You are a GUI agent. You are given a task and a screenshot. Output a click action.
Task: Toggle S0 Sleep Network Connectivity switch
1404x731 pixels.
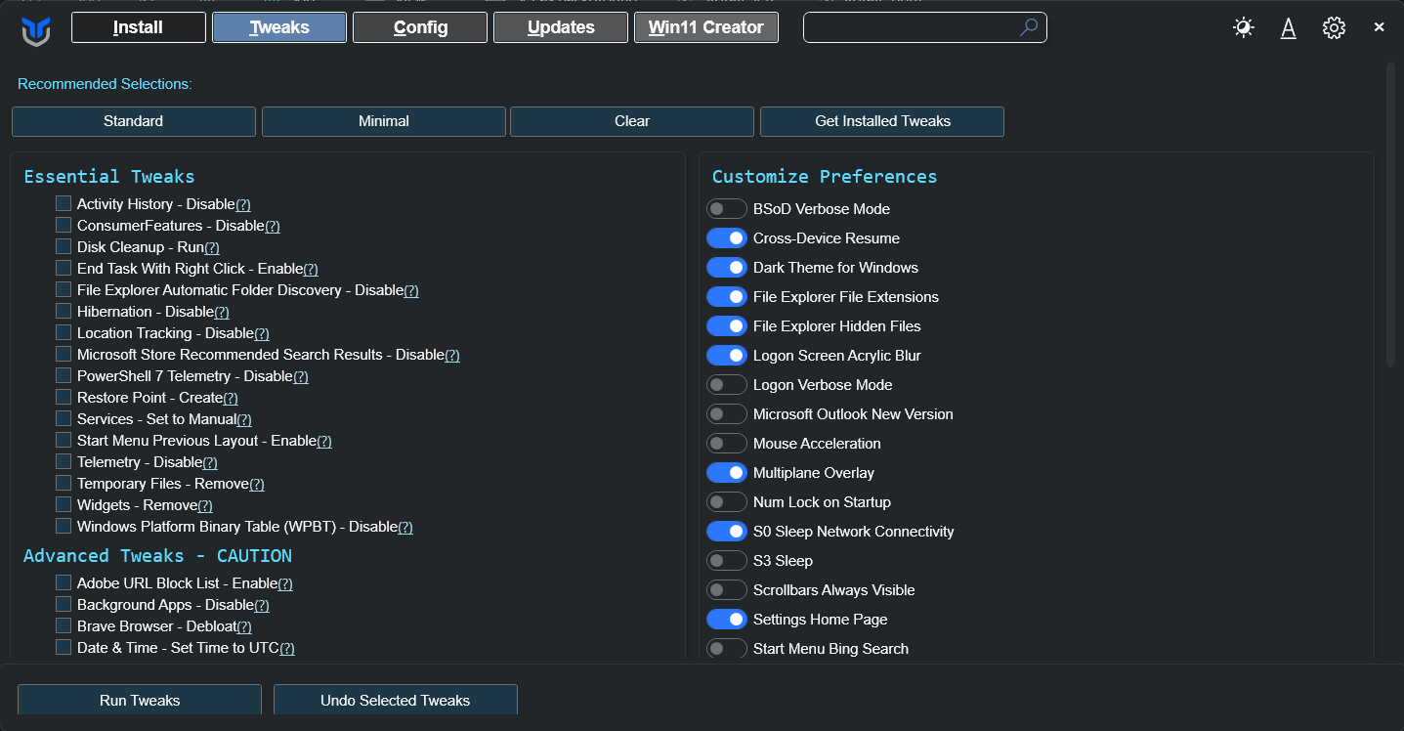[727, 532]
